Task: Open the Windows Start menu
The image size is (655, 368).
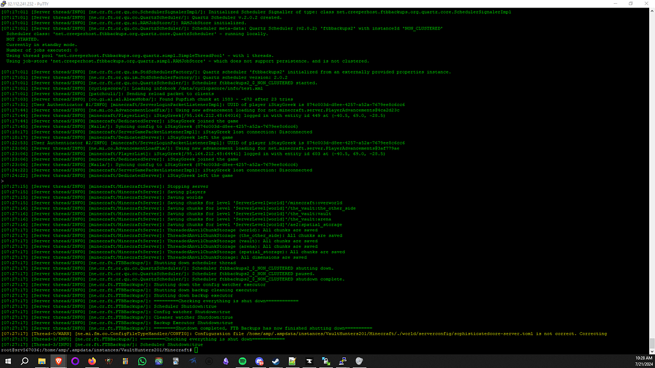Action: pyautogui.click(x=8, y=361)
